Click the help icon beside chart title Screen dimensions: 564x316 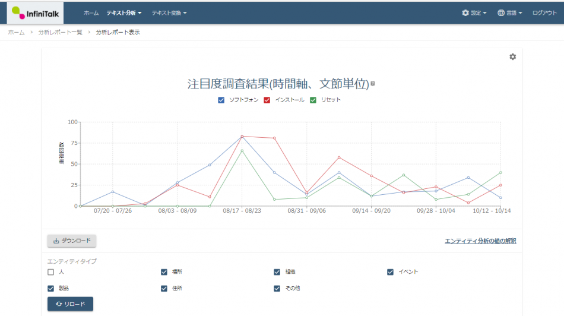pos(373,84)
